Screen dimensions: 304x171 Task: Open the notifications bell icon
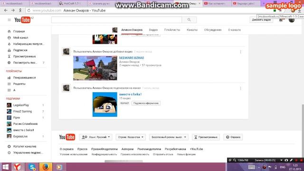(281, 20)
